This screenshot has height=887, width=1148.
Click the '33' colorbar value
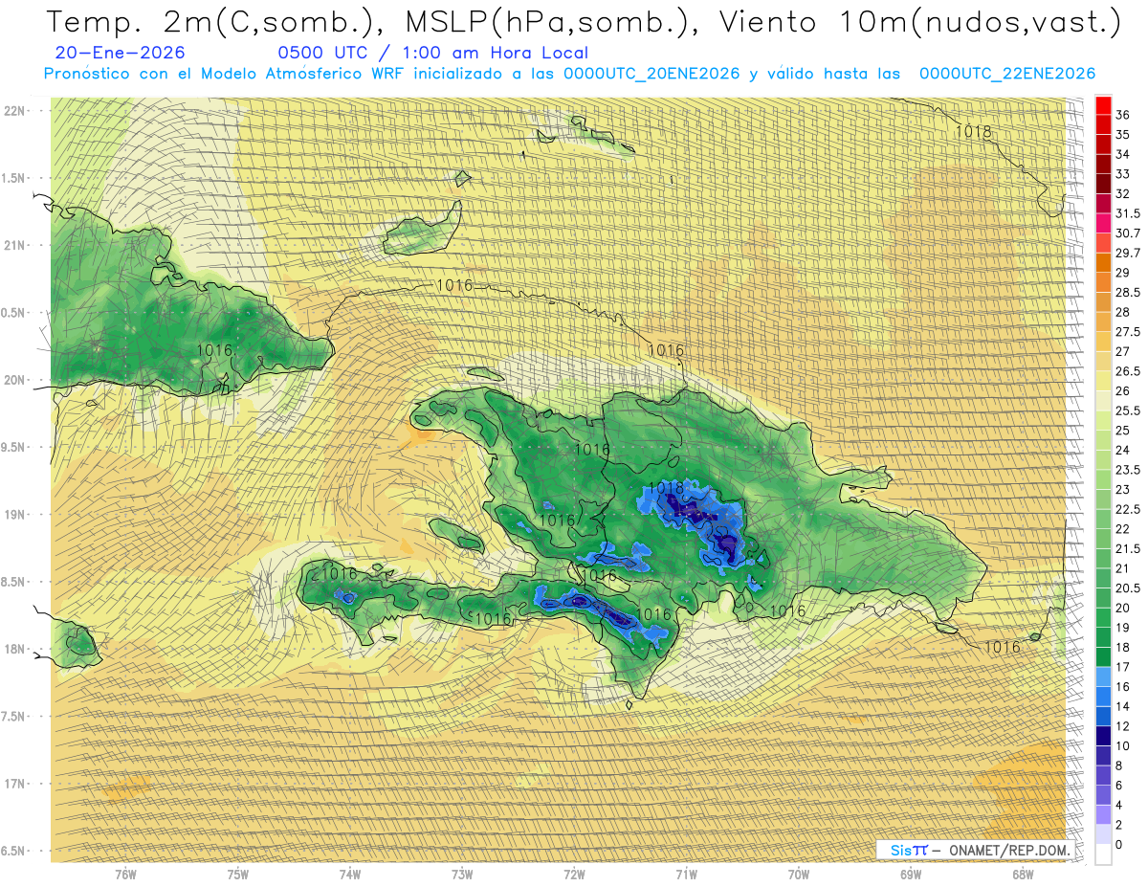(x=1123, y=173)
